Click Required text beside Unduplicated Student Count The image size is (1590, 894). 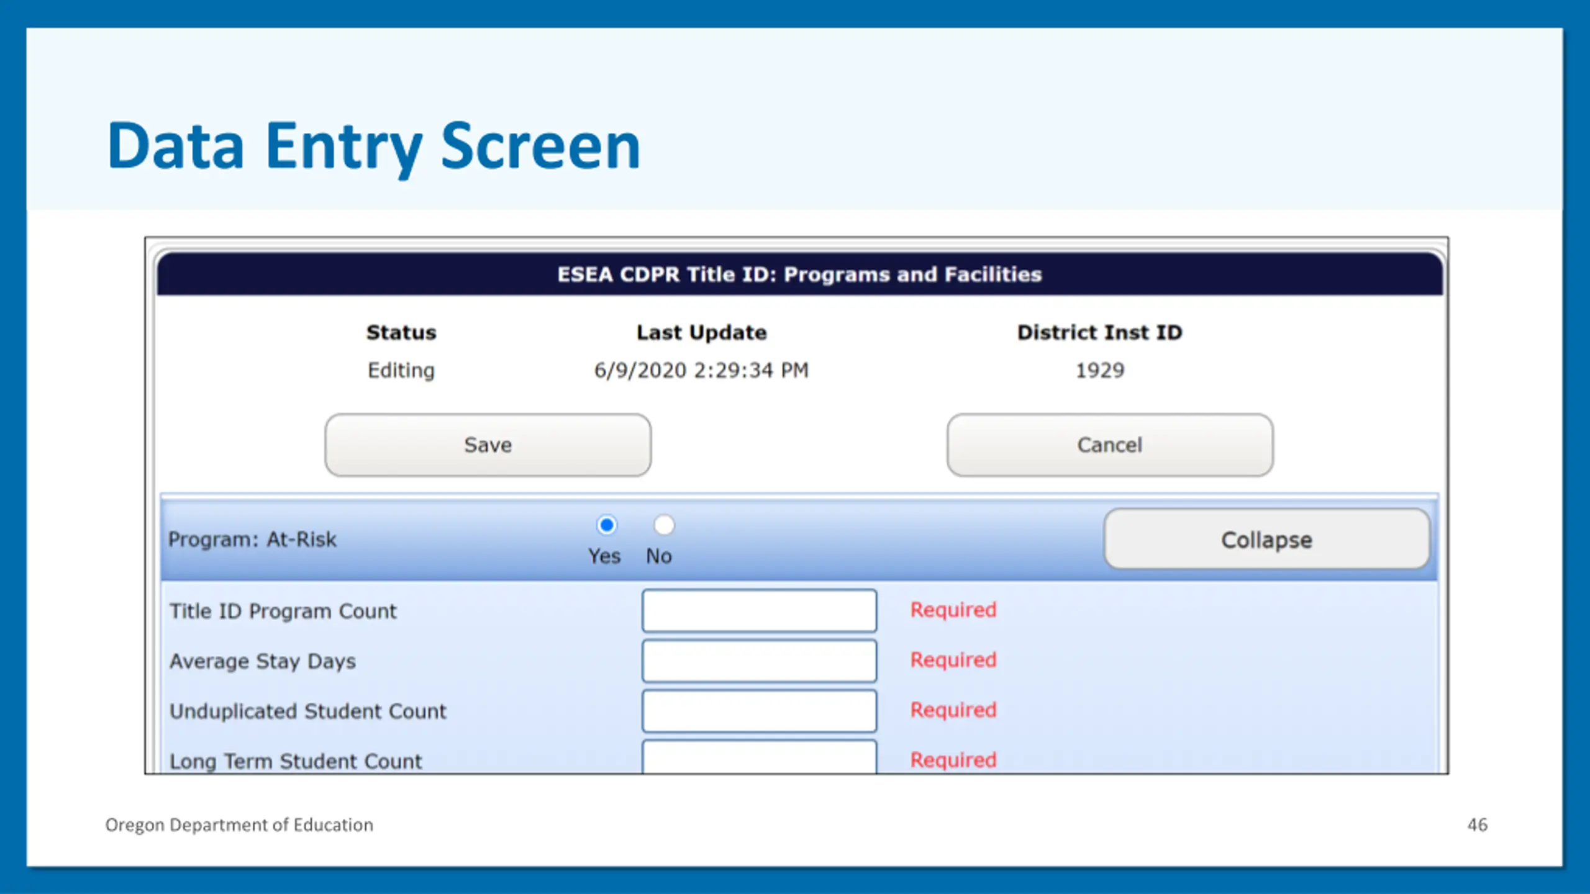[953, 710]
